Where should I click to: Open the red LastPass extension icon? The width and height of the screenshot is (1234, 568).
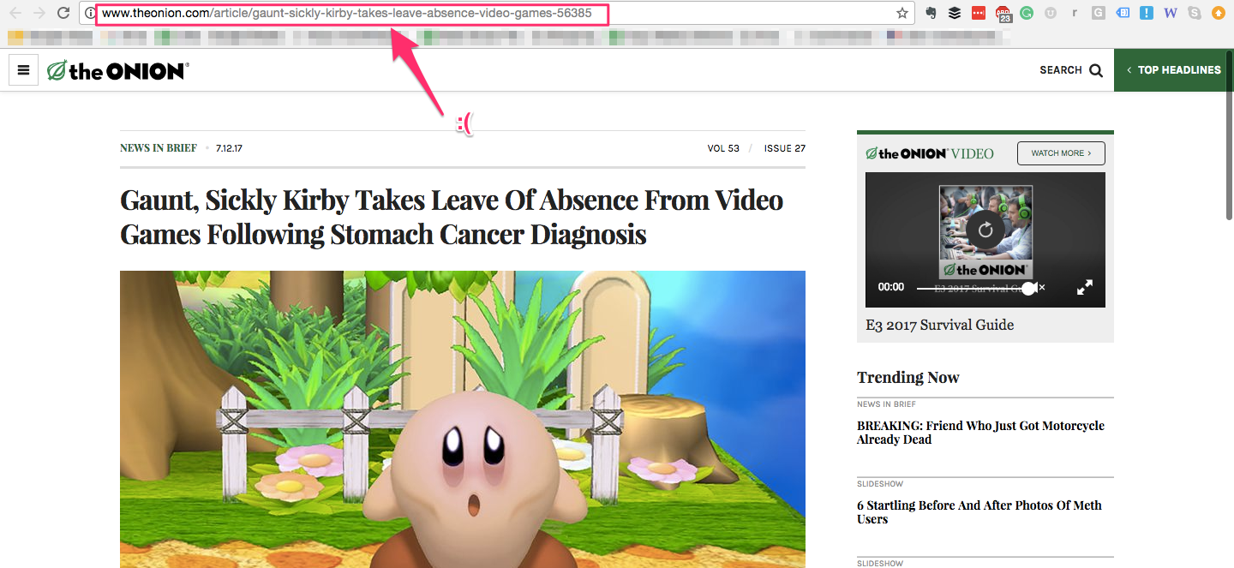pos(979,13)
